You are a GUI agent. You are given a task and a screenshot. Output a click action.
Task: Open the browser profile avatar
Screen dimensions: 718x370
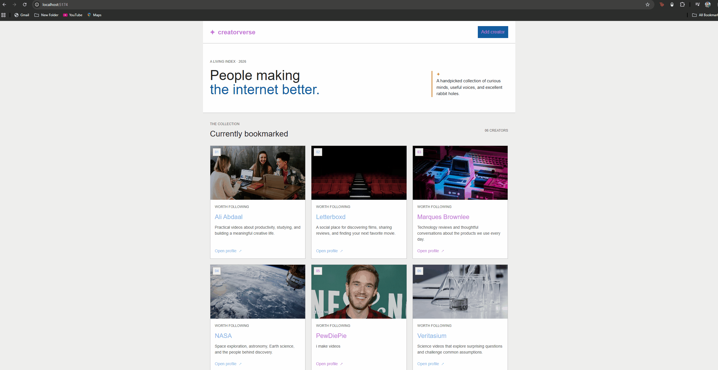pos(708,5)
